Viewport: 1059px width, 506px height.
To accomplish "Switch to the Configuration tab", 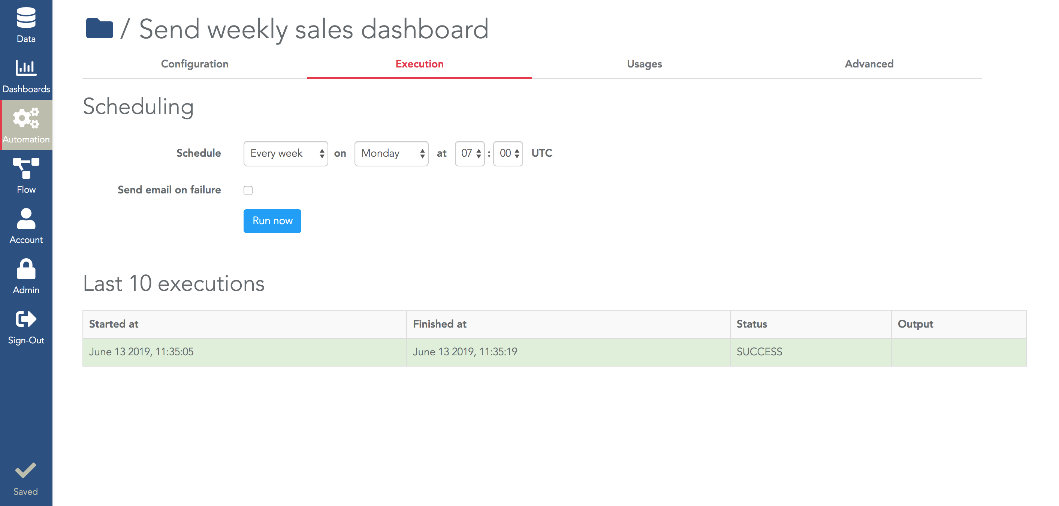I will (x=194, y=63).
